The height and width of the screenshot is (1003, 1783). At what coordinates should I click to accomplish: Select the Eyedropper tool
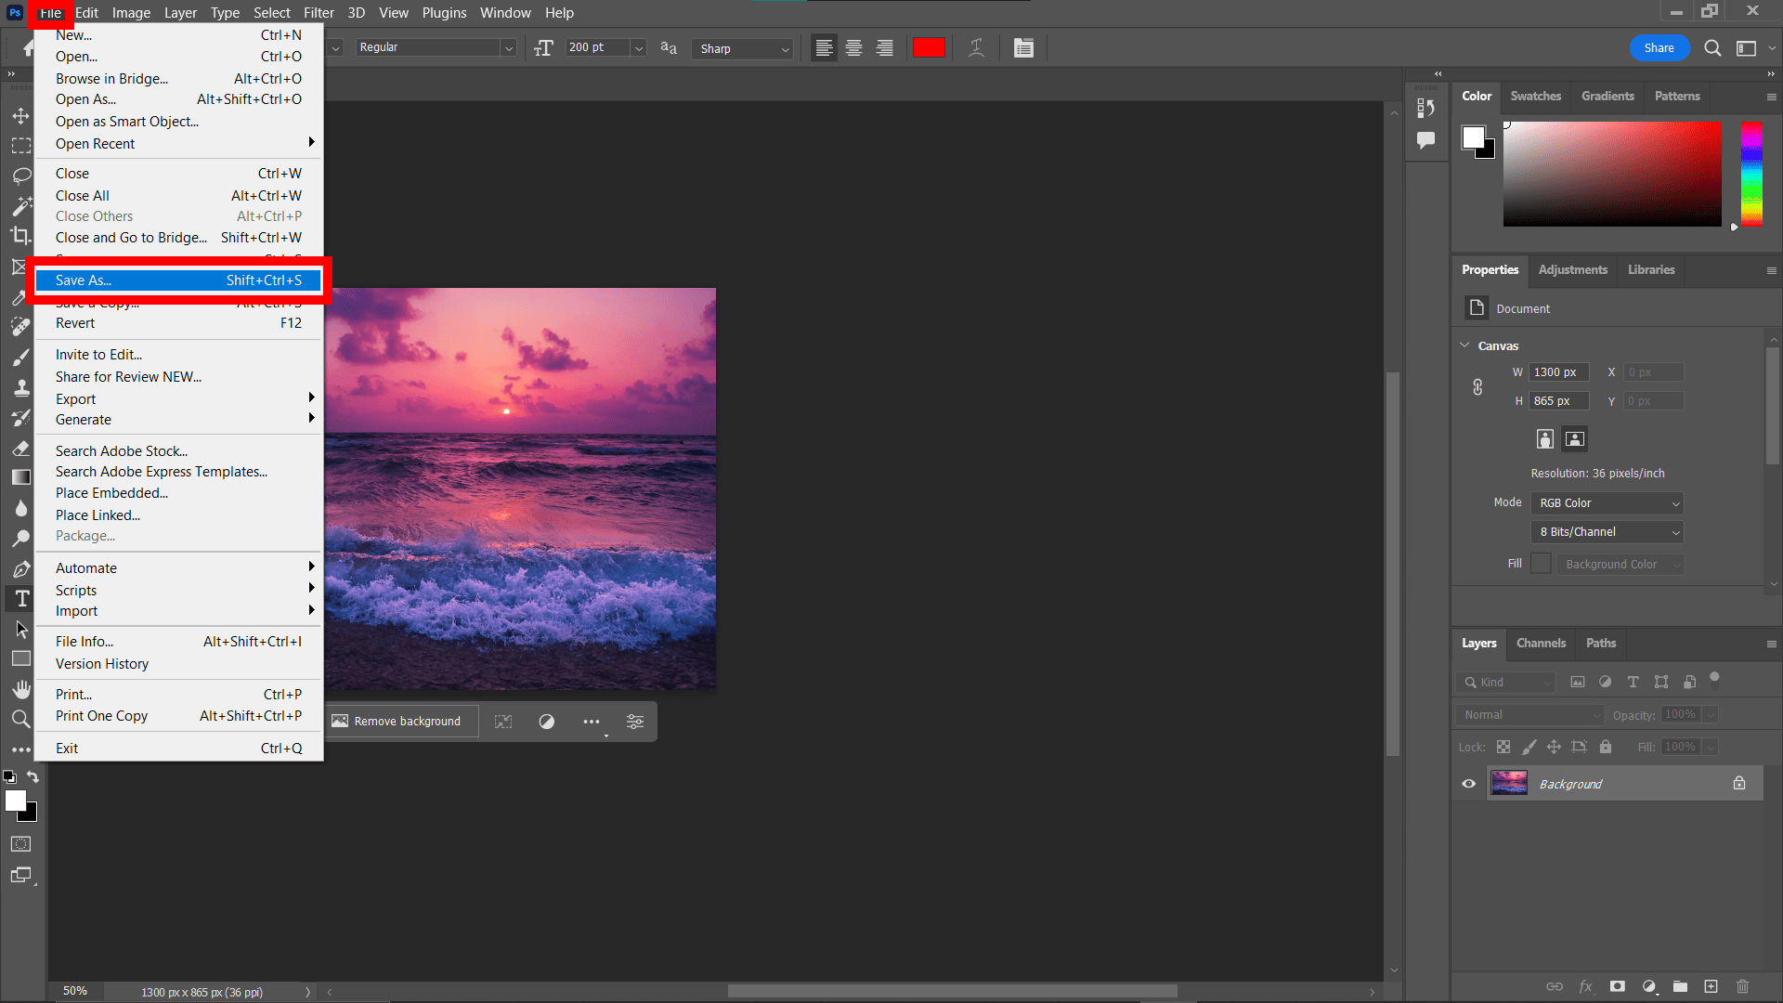[19, 295]
